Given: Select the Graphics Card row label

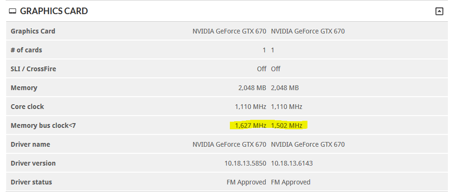Looking at the screenshot, I should point(33,31).
